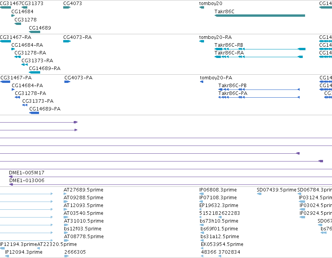
Task: Select the tomboy20 gene glyph
Action: 202,7
